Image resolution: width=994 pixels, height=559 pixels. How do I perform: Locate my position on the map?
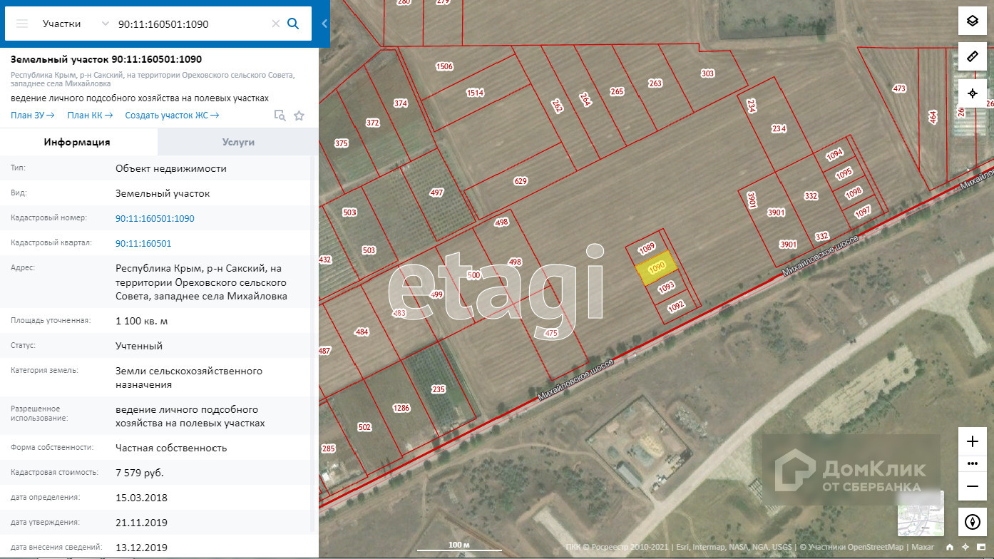pyautogui.click(x=972, y=93)
